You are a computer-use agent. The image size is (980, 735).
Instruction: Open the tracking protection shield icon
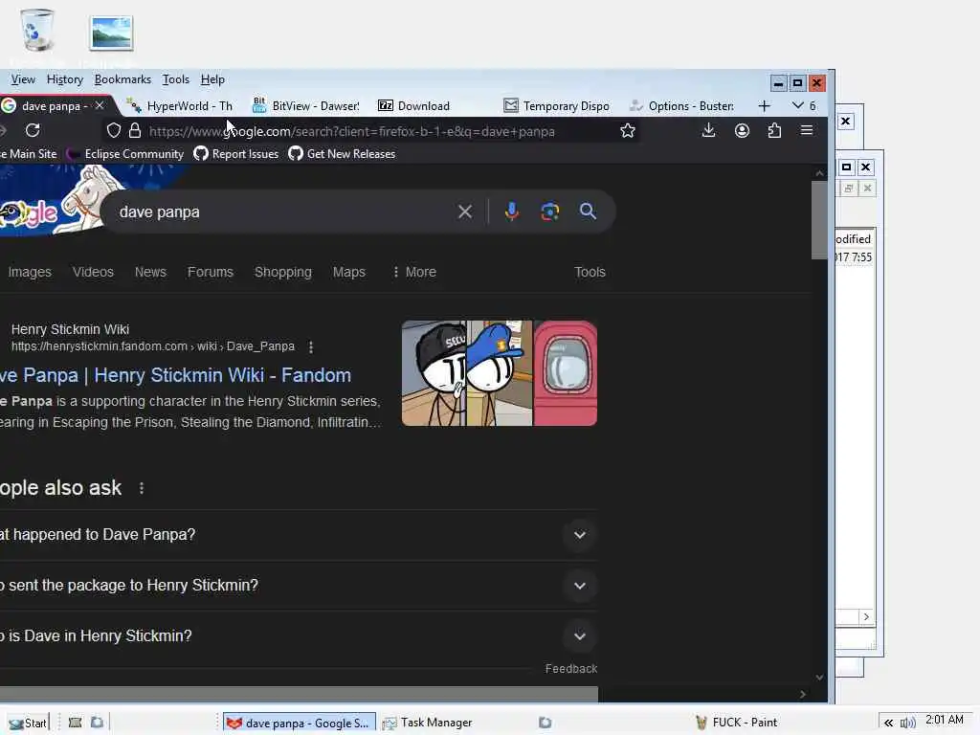click(113, 130)
